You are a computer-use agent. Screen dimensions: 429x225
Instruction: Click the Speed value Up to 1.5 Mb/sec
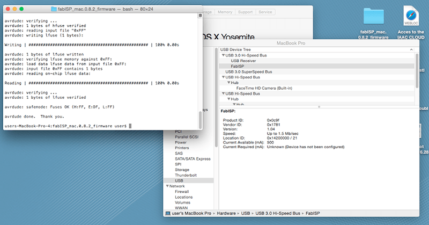(283, 134)
